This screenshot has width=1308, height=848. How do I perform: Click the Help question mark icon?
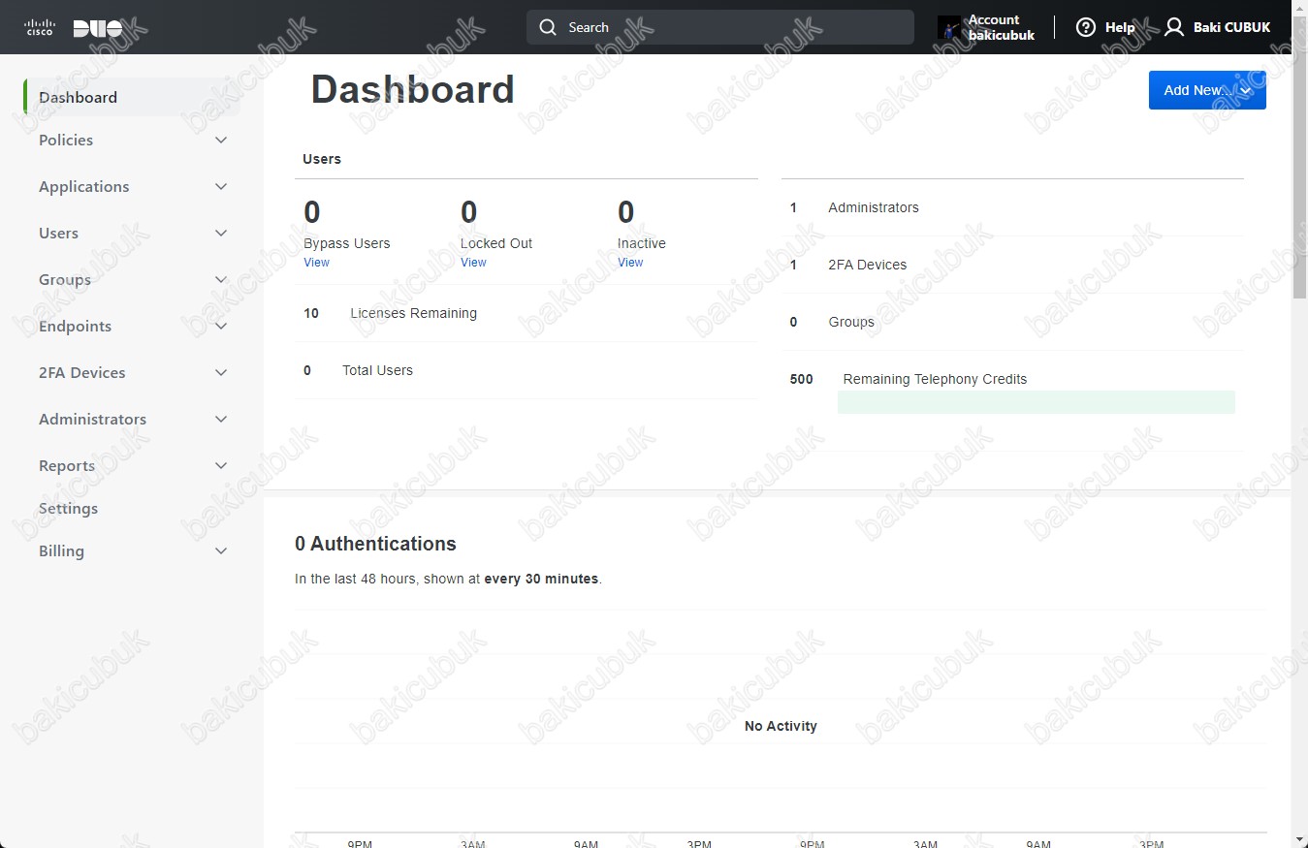(1086, 27)
